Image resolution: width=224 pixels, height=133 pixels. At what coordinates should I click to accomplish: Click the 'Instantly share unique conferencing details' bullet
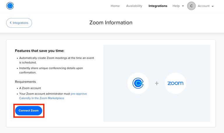click(x=51, y=70)
